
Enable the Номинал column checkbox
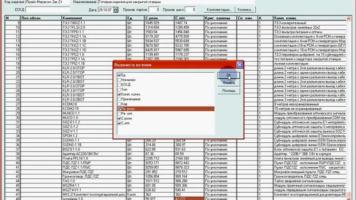119,80
